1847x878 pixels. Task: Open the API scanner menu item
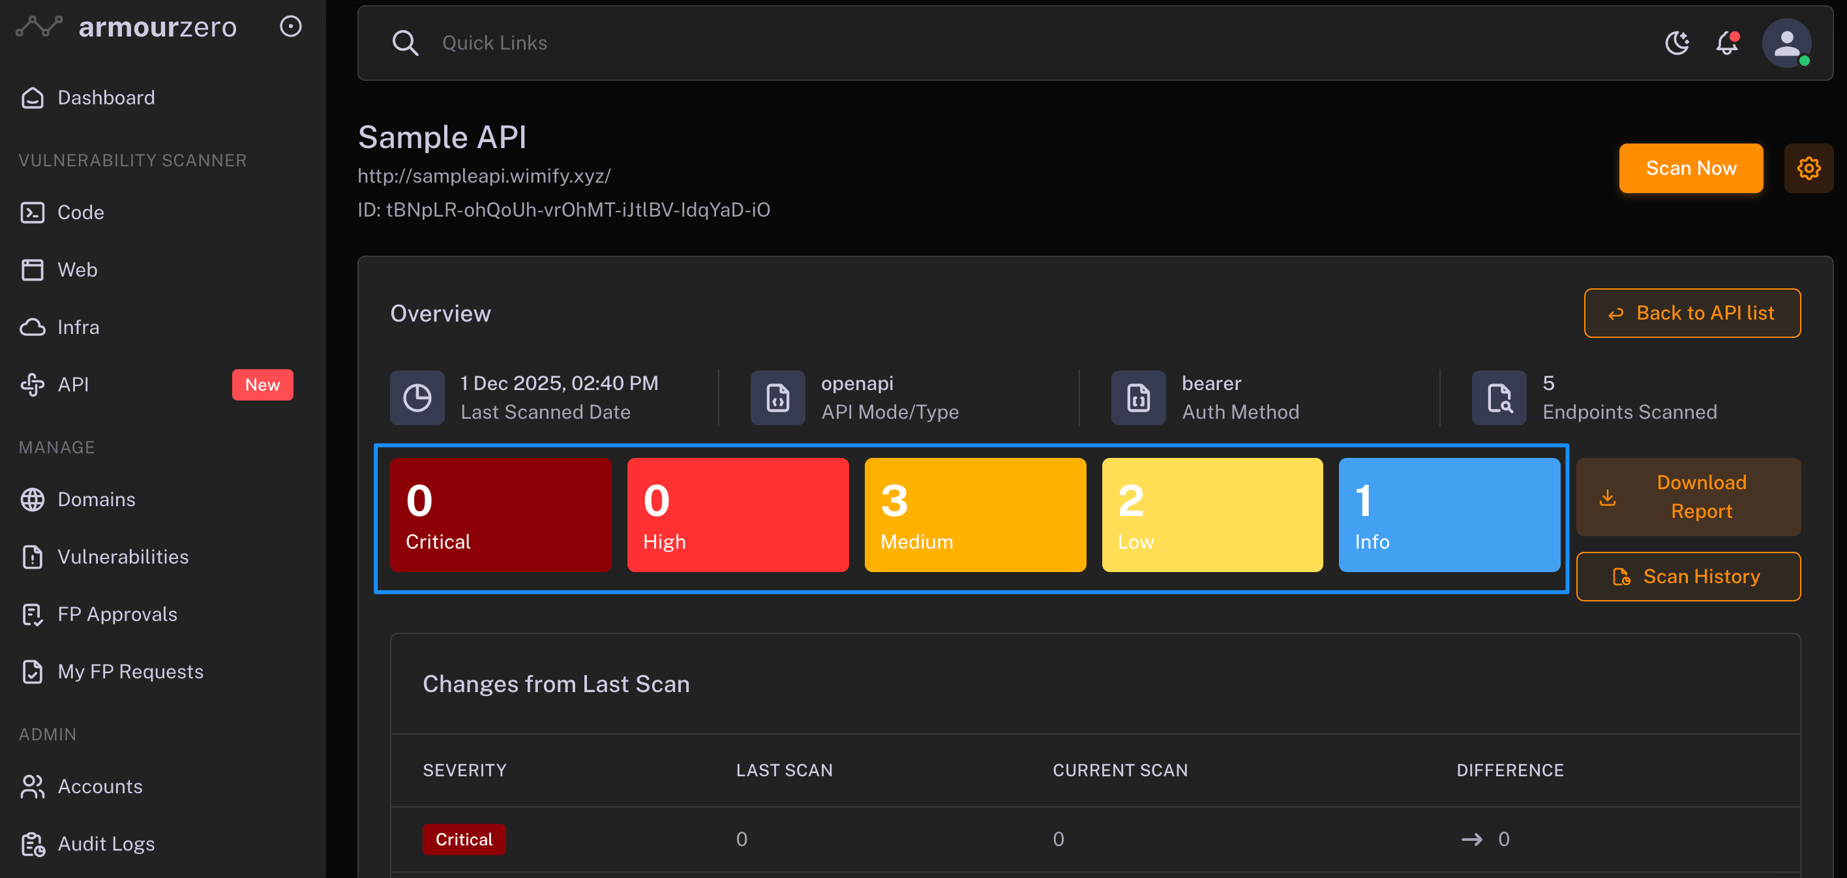(73, 384)
